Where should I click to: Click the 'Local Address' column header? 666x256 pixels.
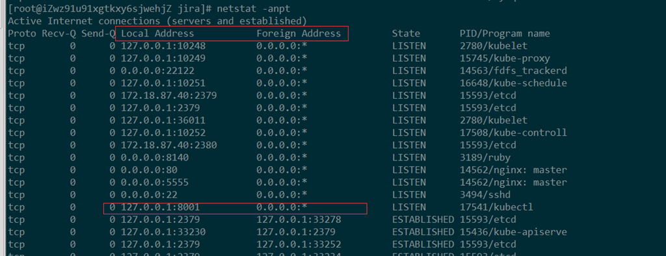(157, 33)
